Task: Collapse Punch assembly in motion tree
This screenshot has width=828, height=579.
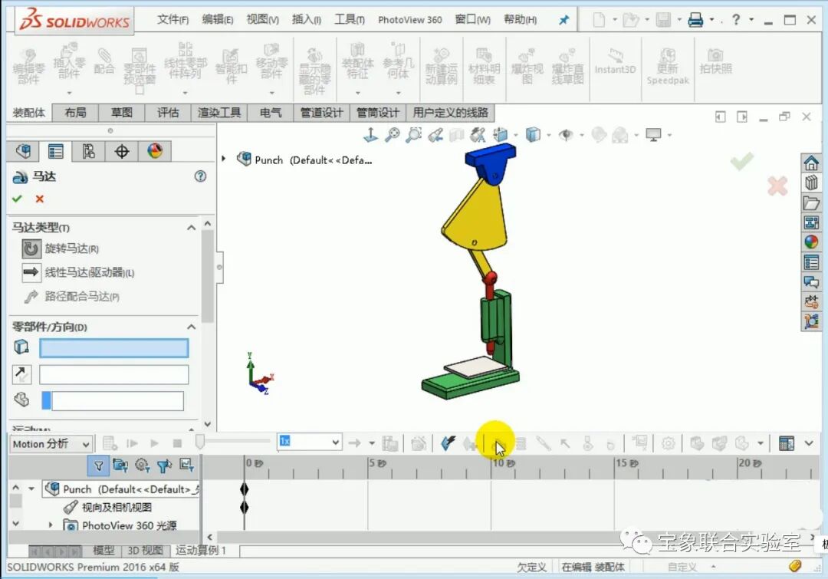Action: pyautogui.click(x=31, y=489)
